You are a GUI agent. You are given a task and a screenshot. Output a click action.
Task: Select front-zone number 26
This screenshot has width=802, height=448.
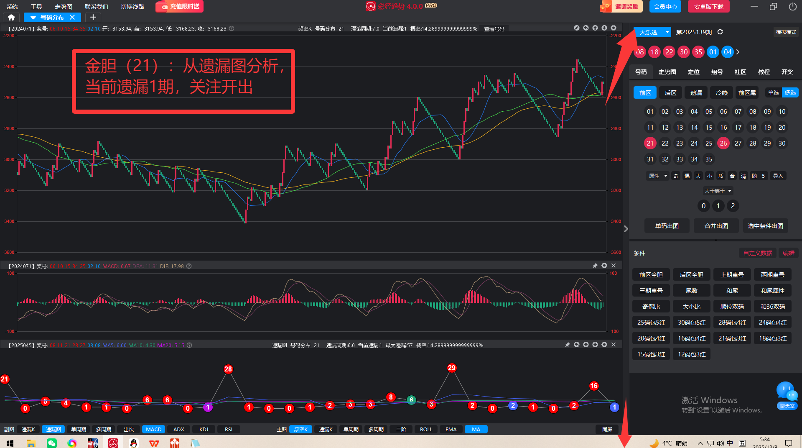point(723,143)
